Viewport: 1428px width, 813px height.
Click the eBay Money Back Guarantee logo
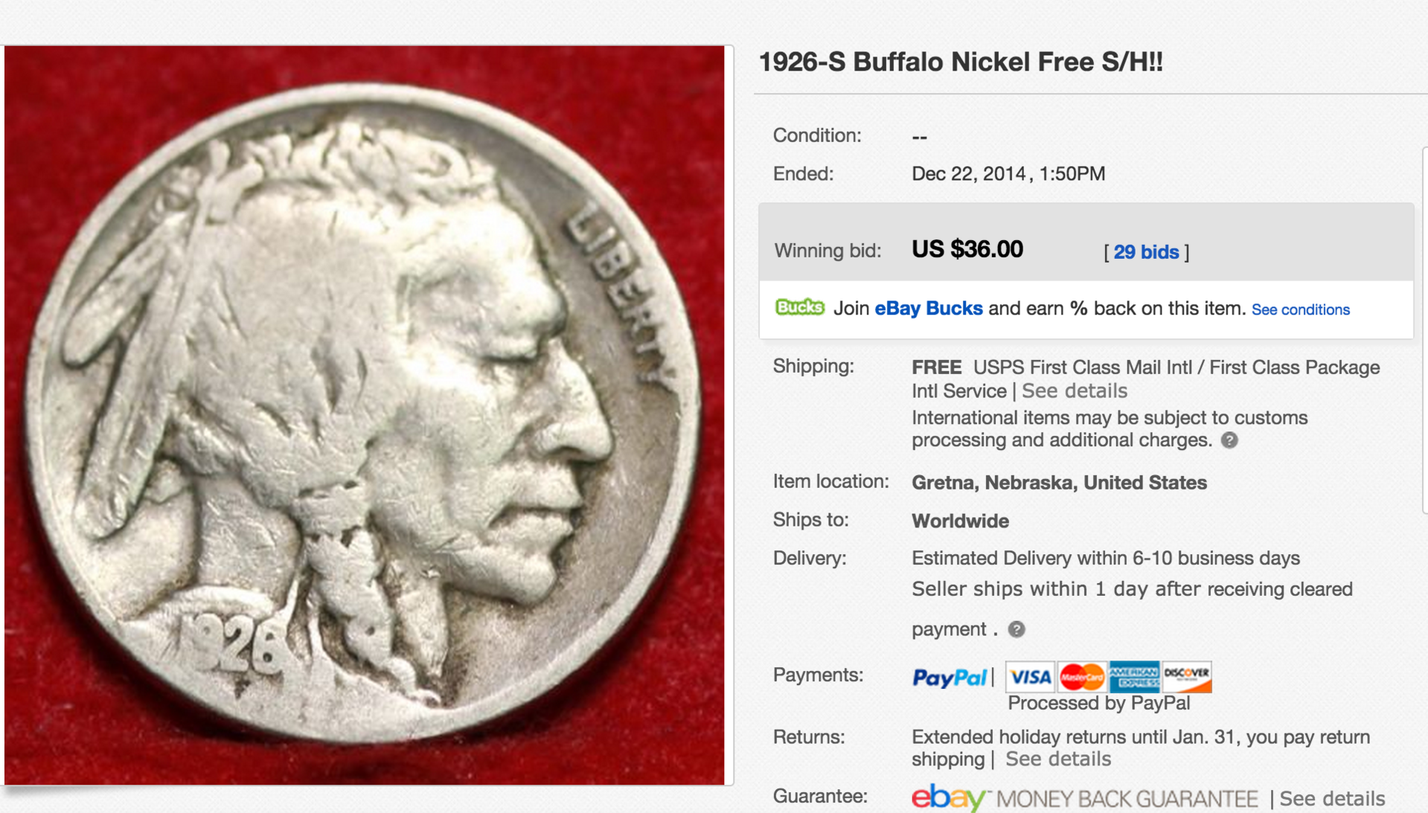coord(1084,798)
